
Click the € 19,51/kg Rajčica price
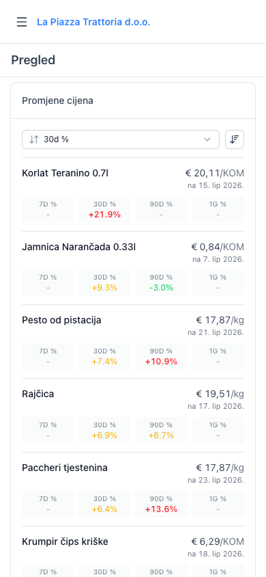[x=220, y=394]
